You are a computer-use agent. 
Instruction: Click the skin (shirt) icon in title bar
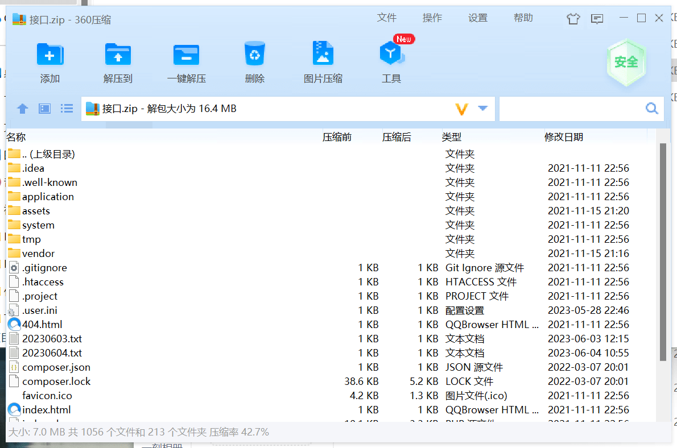(573, 19)
